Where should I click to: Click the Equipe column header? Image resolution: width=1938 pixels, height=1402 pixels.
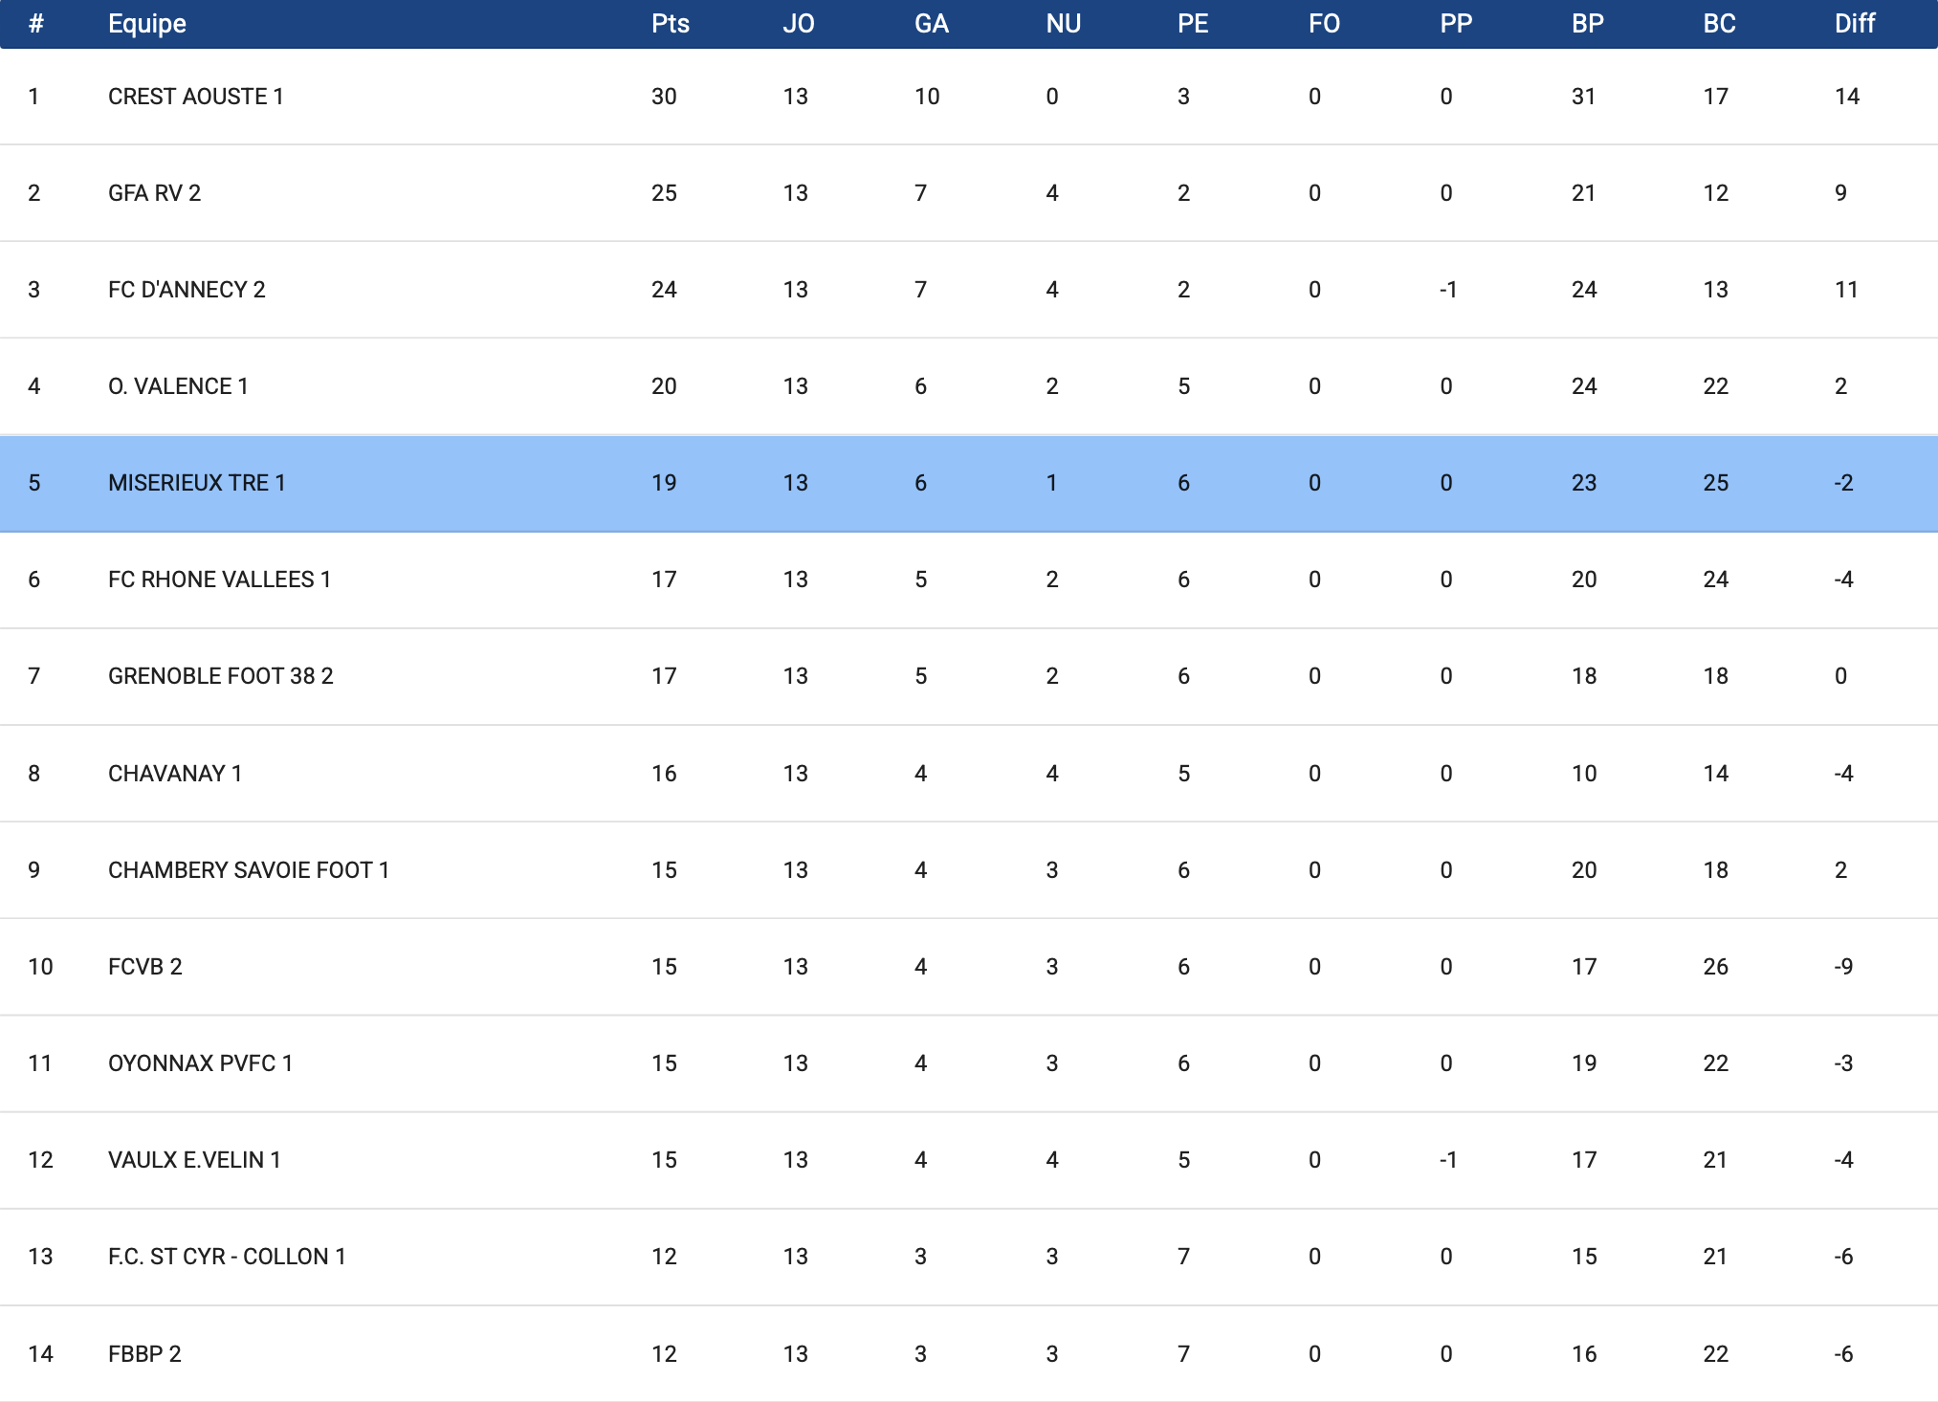[146, 24]
